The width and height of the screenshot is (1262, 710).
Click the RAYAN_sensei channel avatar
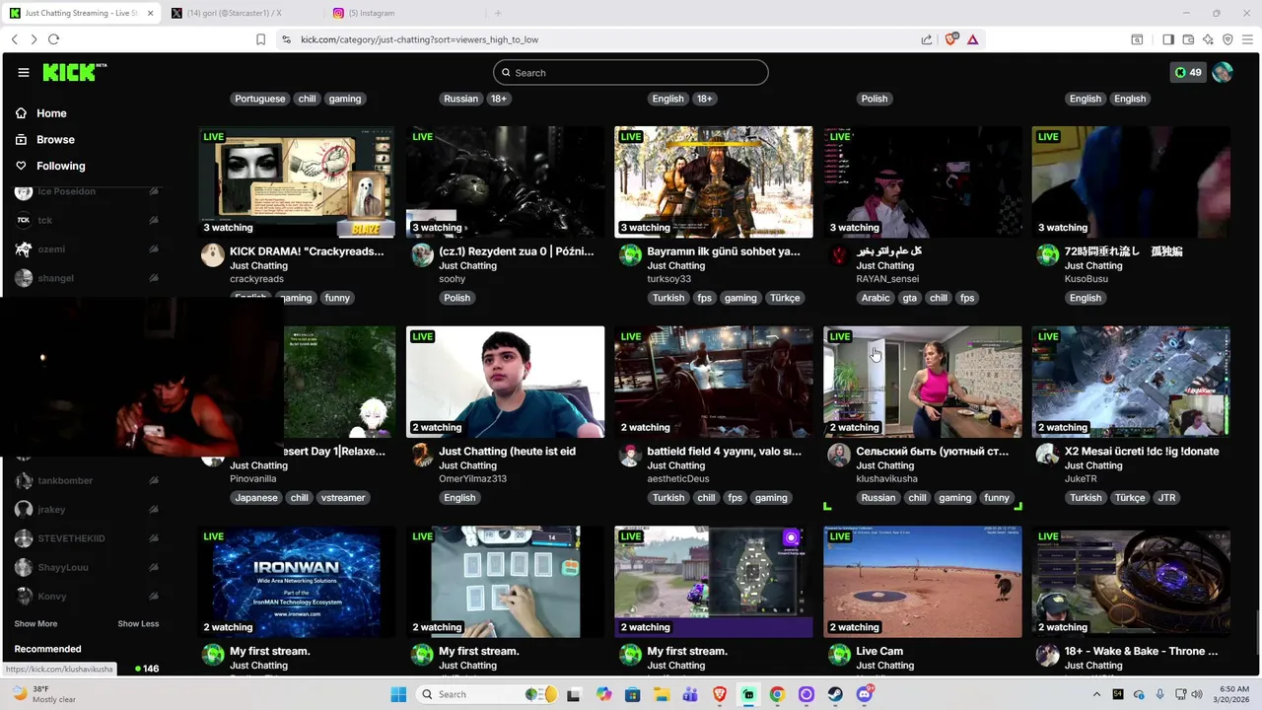tap(839, 255)
